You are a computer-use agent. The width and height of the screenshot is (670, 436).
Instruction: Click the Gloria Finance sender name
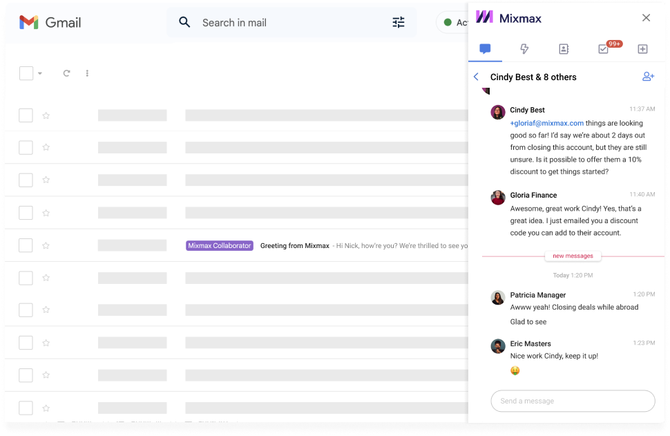tap(533, 195)
